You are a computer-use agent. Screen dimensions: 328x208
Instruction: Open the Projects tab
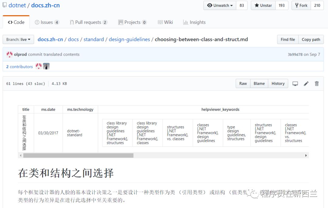pyautogui.click(x=132, y=22)
